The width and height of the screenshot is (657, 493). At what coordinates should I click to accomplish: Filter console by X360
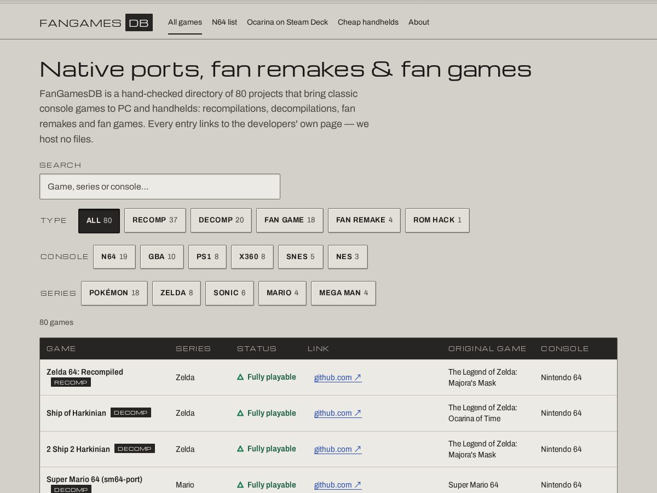click(x=252, y=257)
